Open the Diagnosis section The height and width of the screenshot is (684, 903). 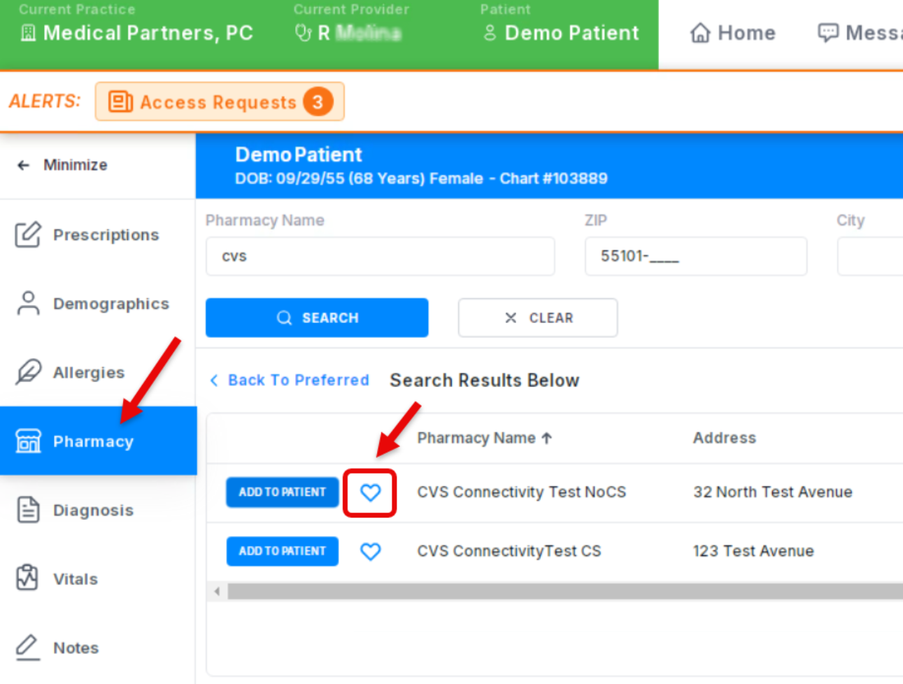pos(98,510)
